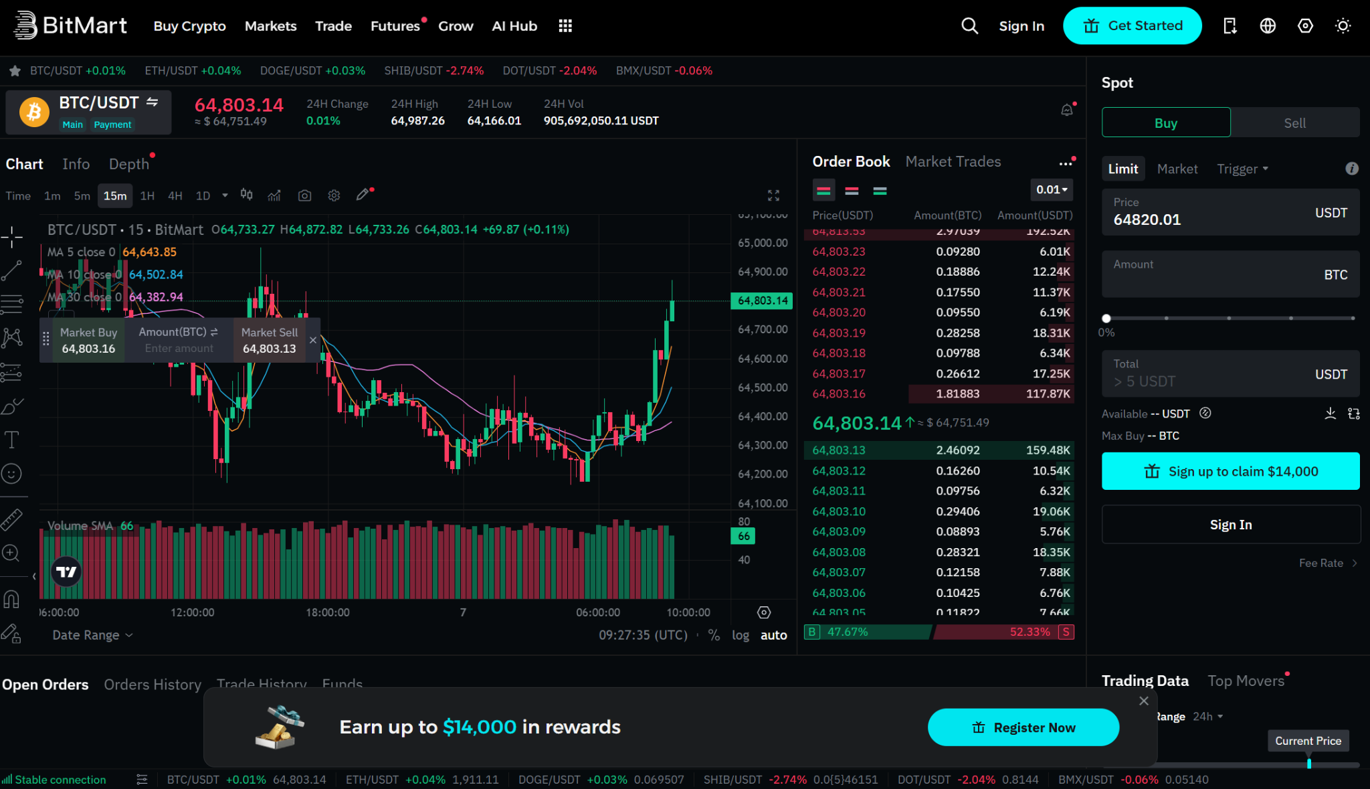Toggle the magnet snapping mode
The height and width of the screenshot is (789, 1370).
pos(11,599)
